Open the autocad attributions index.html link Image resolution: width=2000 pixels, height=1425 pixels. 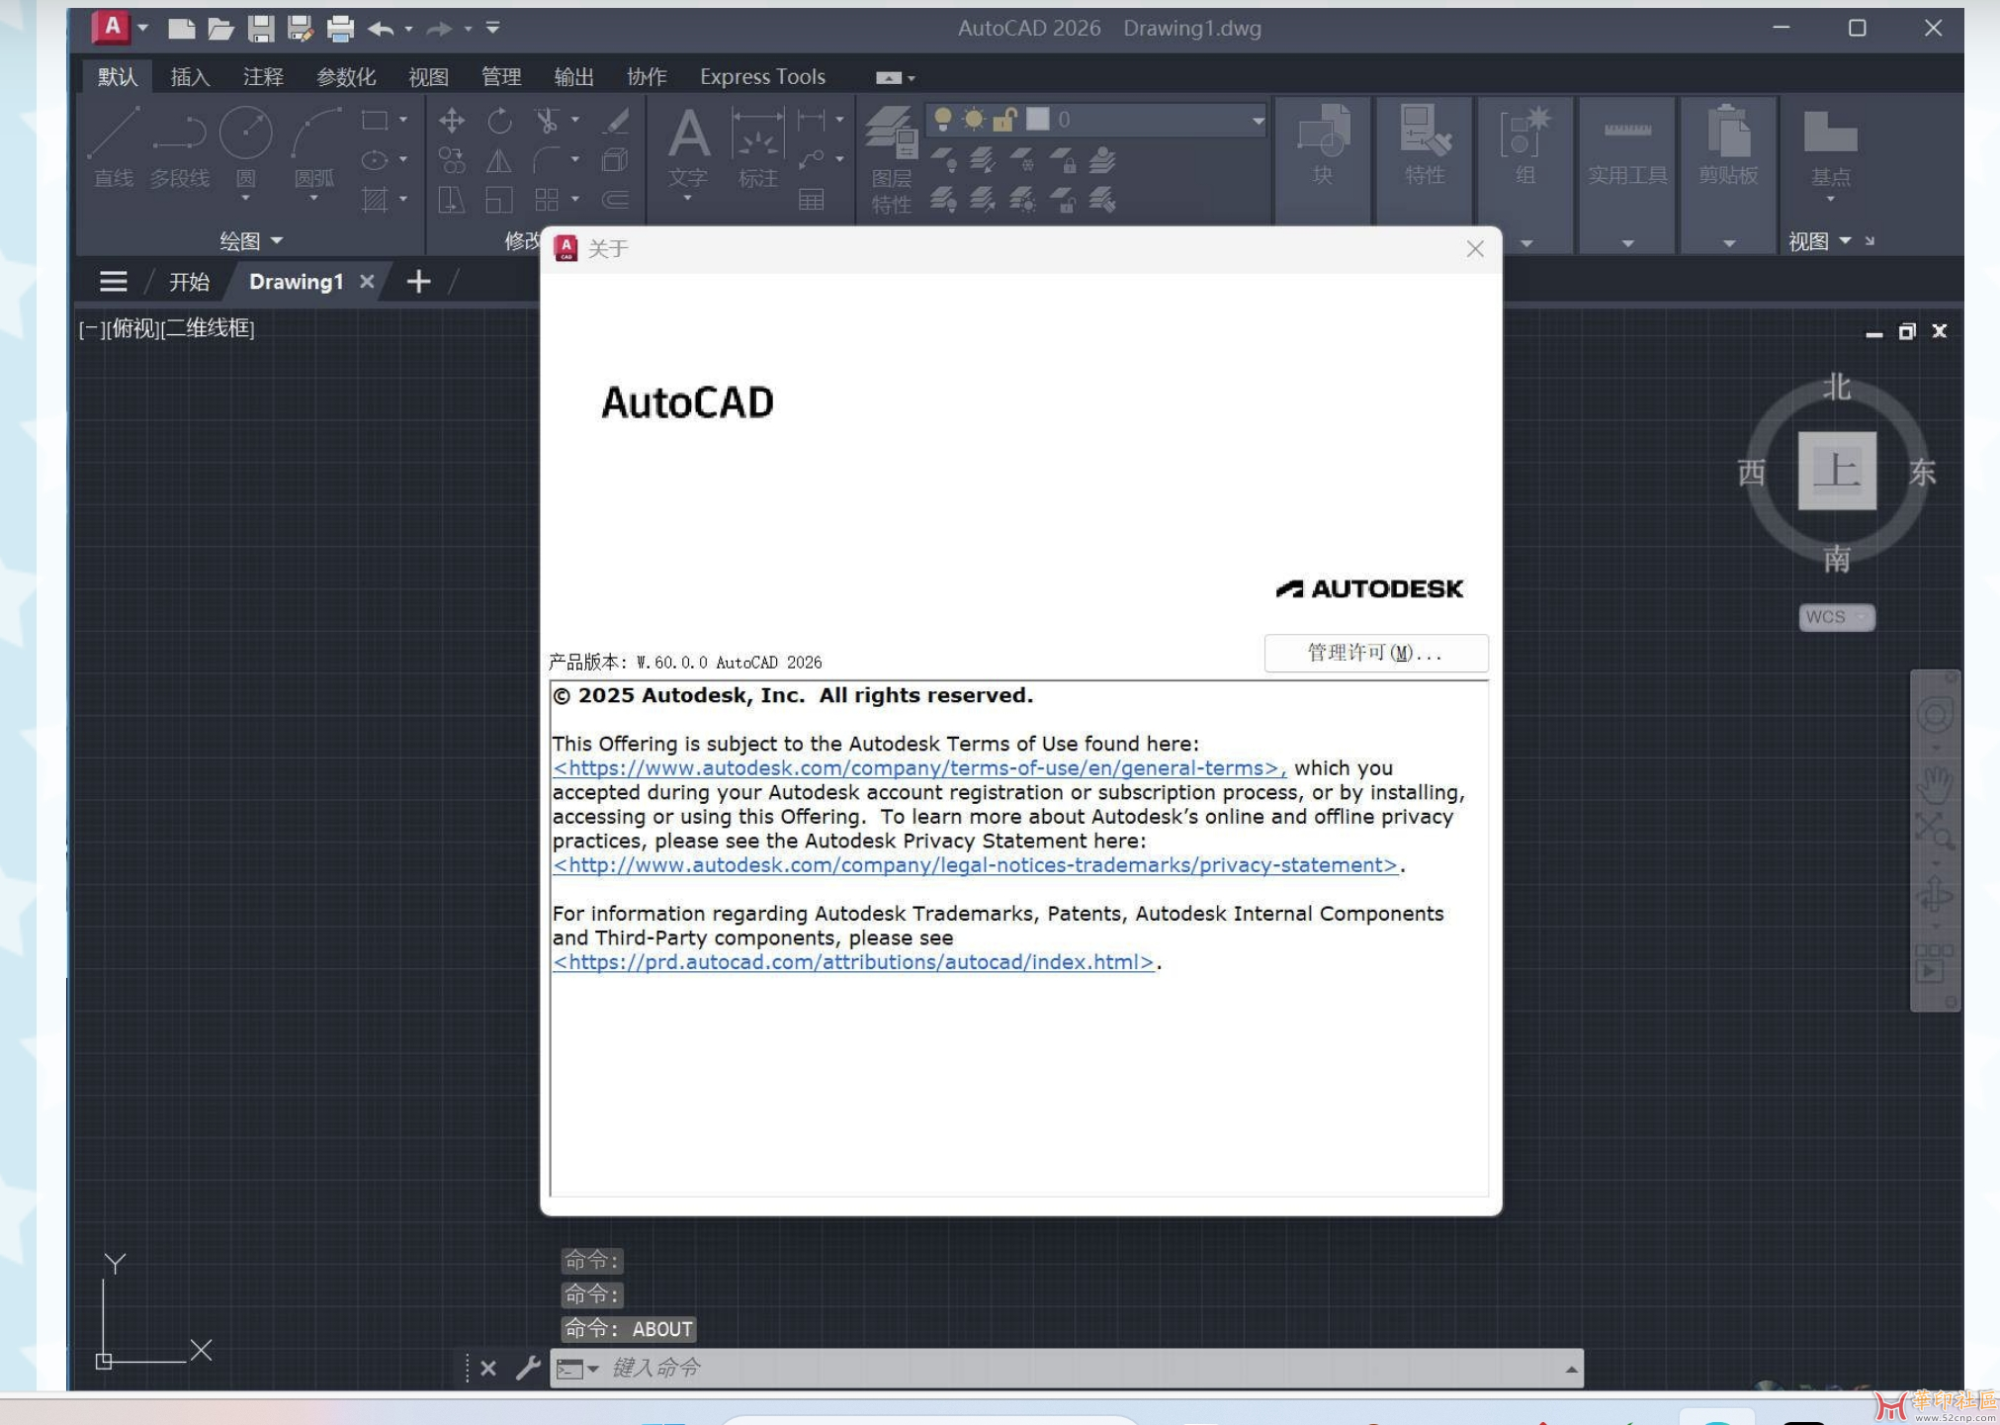click(x=853, y=961)
